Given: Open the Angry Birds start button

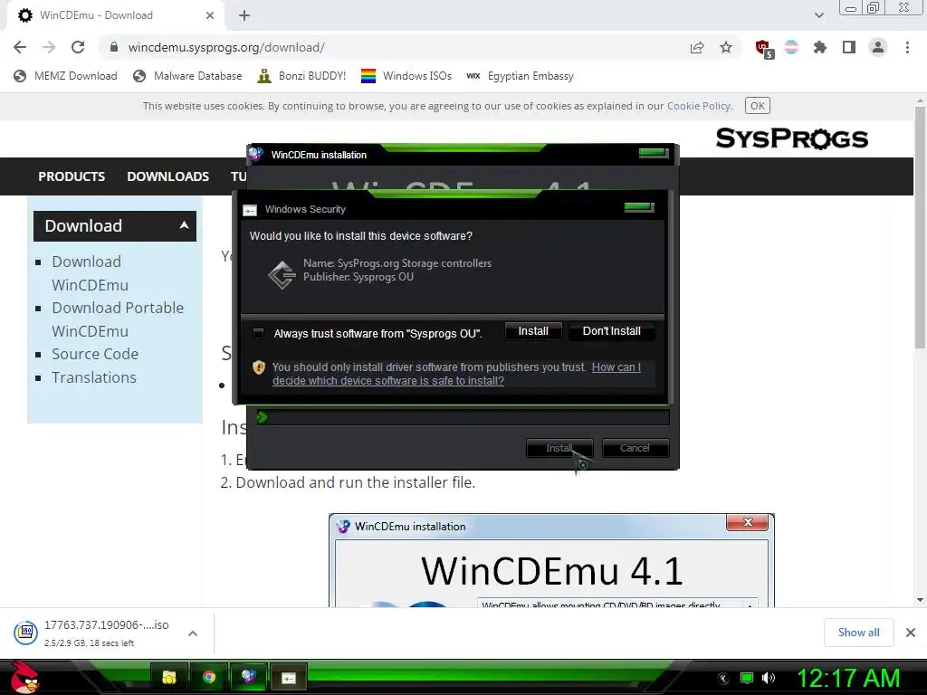Looking at the screenshot, I should click(x=24, y=677).
